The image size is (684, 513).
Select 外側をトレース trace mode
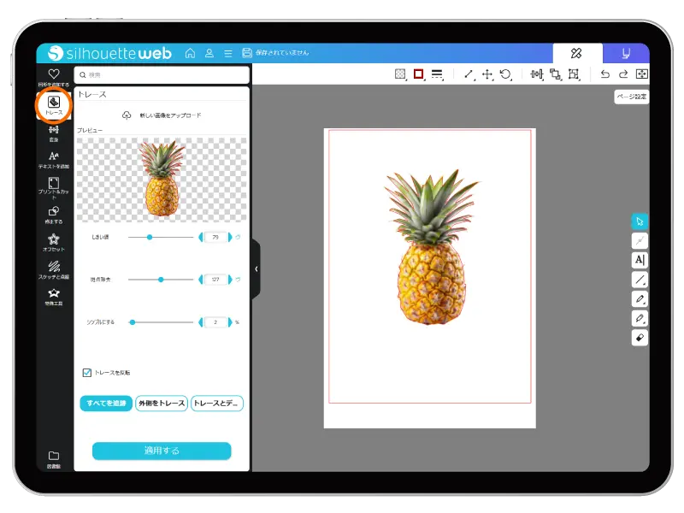pyautogui.click(x=161, y=403)
